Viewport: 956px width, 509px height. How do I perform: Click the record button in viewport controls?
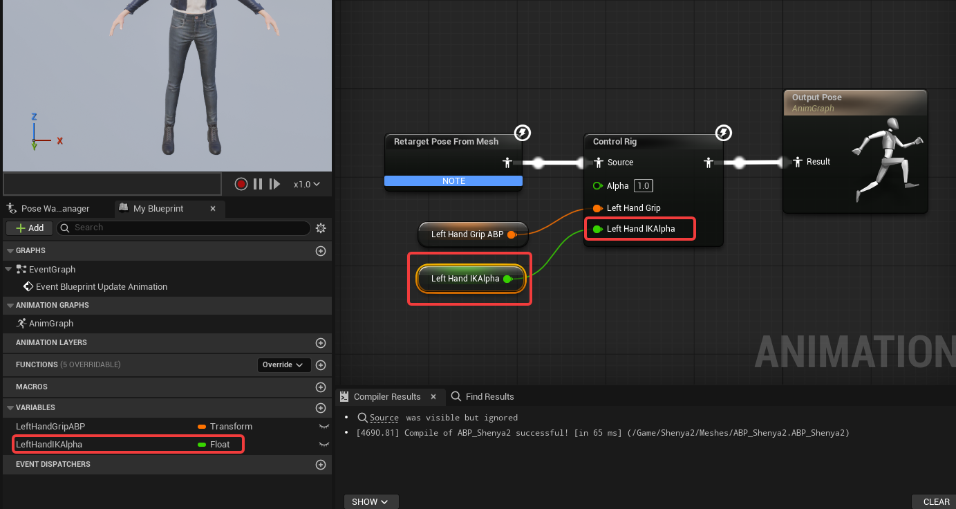(241, 184)
